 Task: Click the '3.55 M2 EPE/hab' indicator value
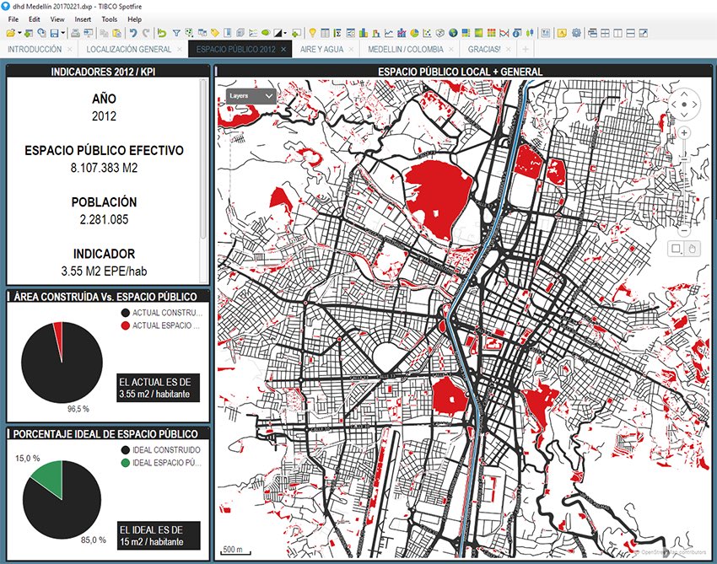pyautogui.click(x=104, y=271)
